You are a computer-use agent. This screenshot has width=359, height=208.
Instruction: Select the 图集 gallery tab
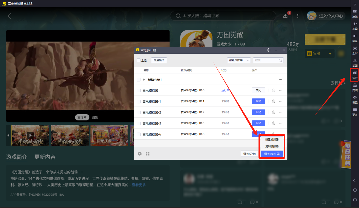[95, 117]
